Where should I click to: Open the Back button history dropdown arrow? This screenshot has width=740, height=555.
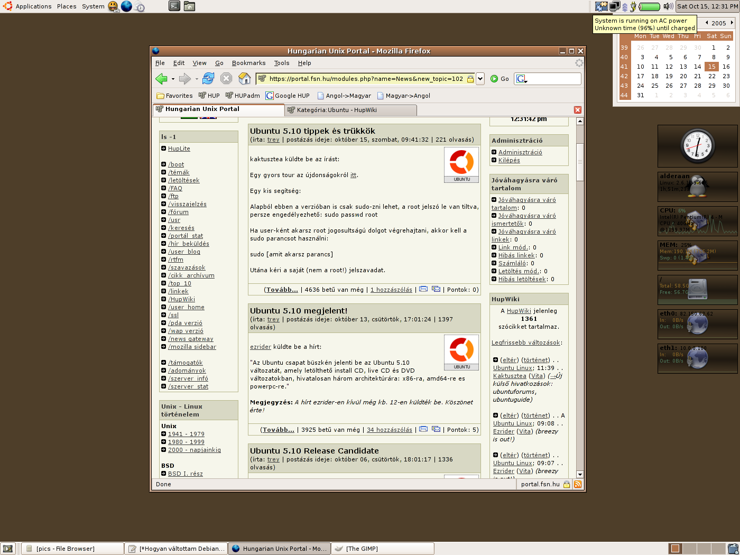click(173, 79)
